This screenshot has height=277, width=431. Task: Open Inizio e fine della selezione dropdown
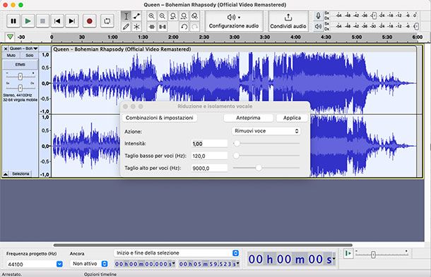[177, 253]
